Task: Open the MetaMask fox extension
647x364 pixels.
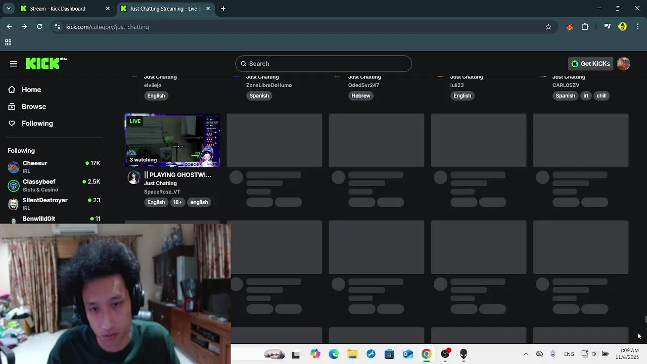Action: click(570, 27)
